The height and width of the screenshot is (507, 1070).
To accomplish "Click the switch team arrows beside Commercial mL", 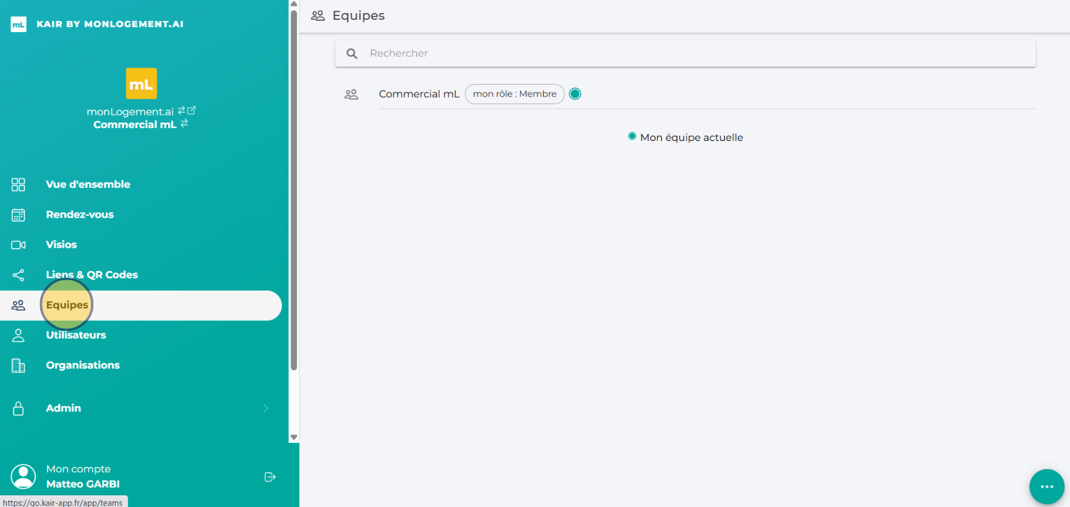I will click(x=184, y=124).
